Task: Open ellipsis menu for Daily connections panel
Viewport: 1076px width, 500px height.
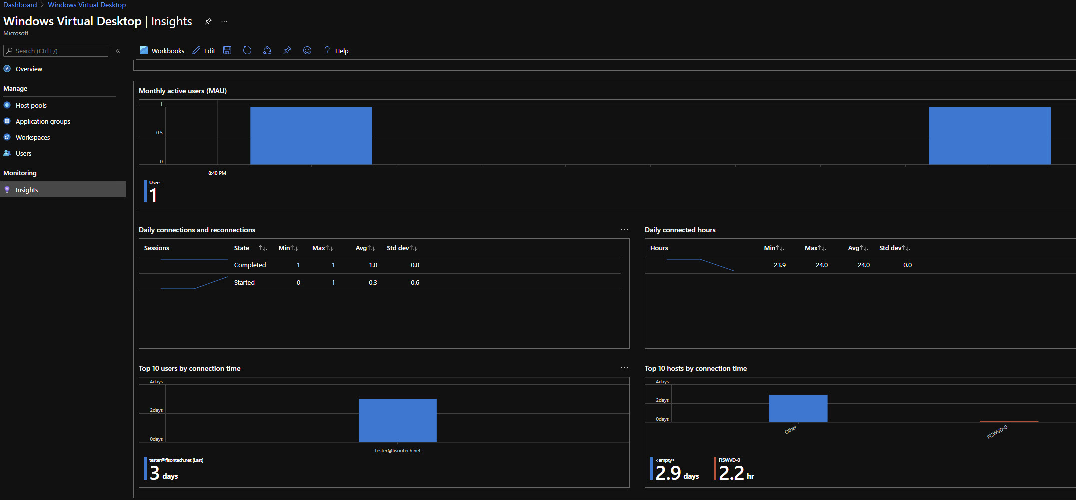Action: 624,229
